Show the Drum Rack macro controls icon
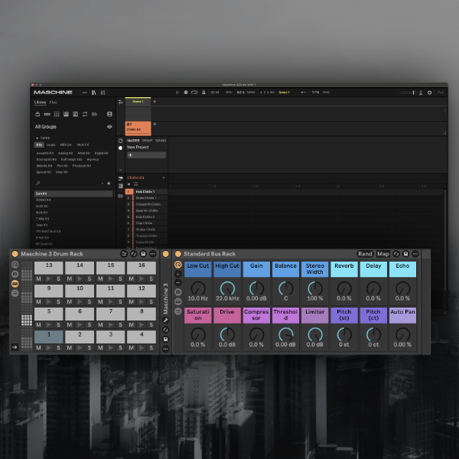The height and width of the screenshot is (459, 459). [15, 265]
